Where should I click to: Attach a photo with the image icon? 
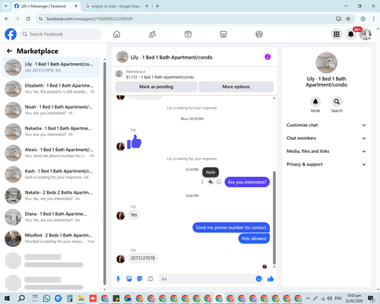pyautogui.click(x=129, y=279)
